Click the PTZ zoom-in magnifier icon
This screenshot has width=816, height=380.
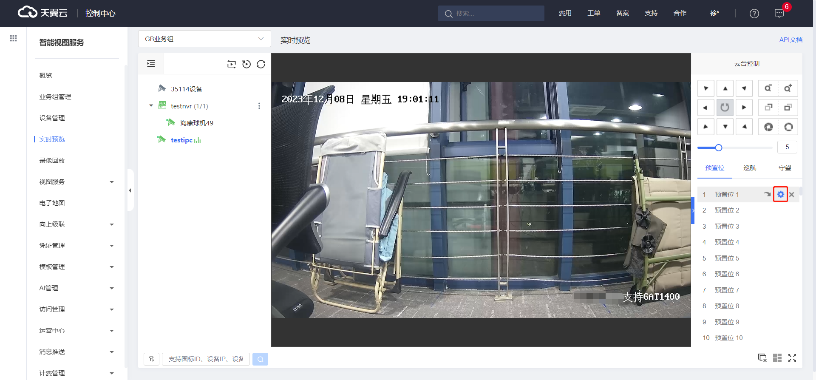coord(788,88)
